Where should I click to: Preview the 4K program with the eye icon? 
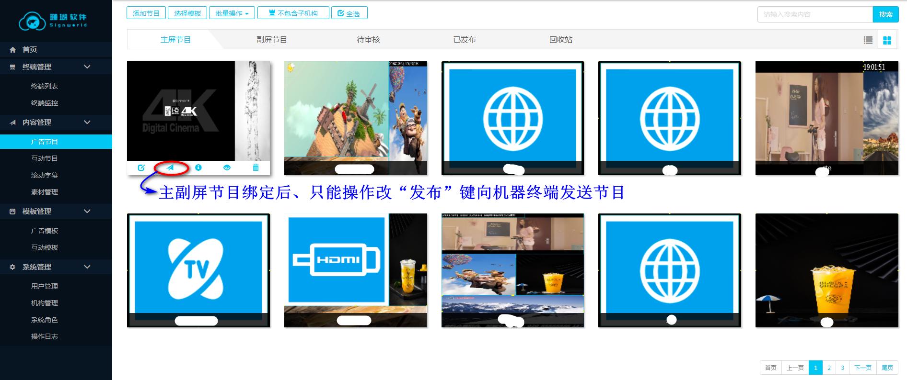click(x=227, y=168)
